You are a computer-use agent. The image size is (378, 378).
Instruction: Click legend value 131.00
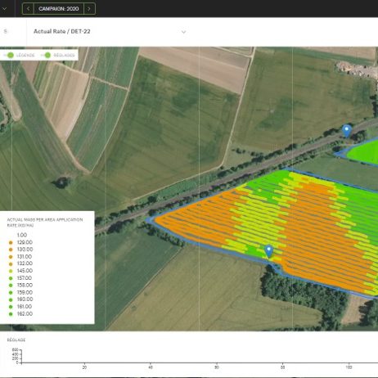[x=25, y=257]
